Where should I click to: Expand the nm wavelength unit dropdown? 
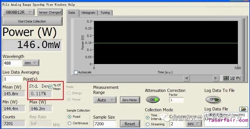coord(31,63)
